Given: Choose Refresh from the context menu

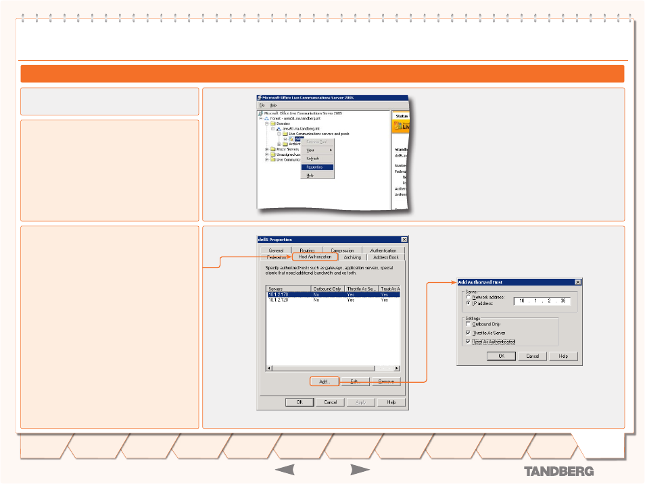Looking at the screenshot, I should [x=317, y=159].
